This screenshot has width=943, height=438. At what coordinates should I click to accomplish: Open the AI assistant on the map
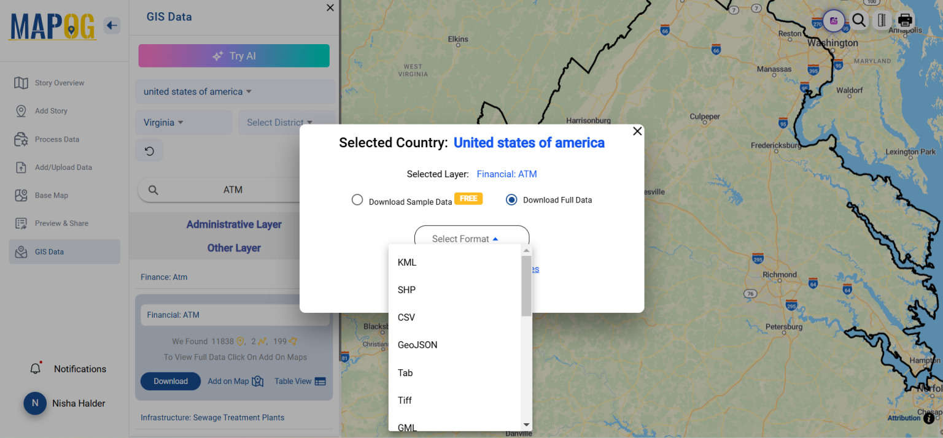(x=834, y=20)
